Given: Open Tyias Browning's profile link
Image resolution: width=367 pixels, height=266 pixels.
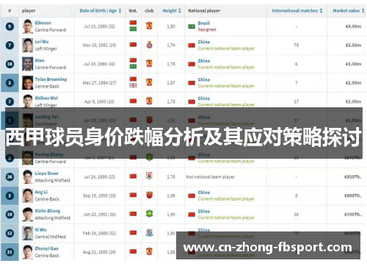Looking at the screenshot, I should [51, 79].
